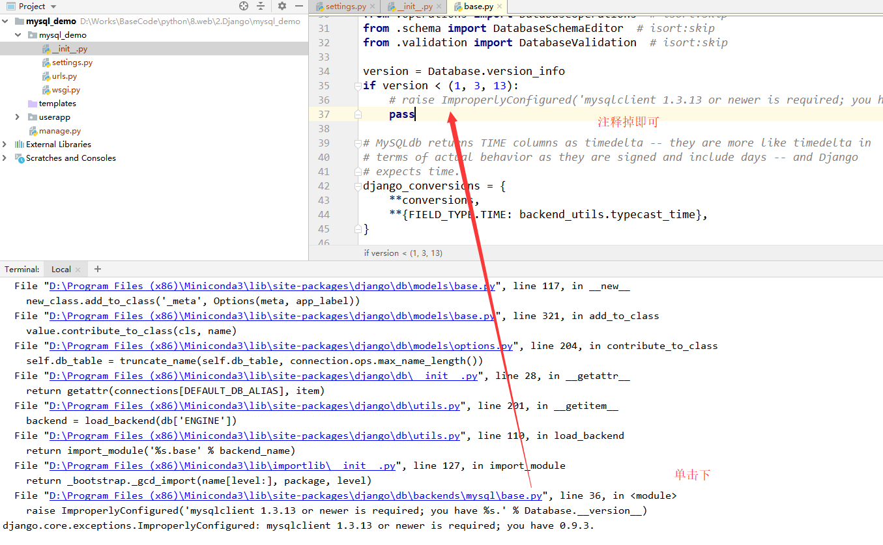Click 'backend = load_backend(db['ENGINE'])' terminal line
The height and width of the screenshot is (545, 883).
click(132, 421)
